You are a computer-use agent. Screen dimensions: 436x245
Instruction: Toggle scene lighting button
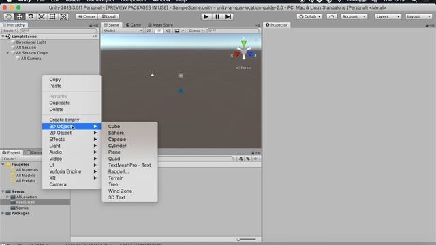pos(159,31)
